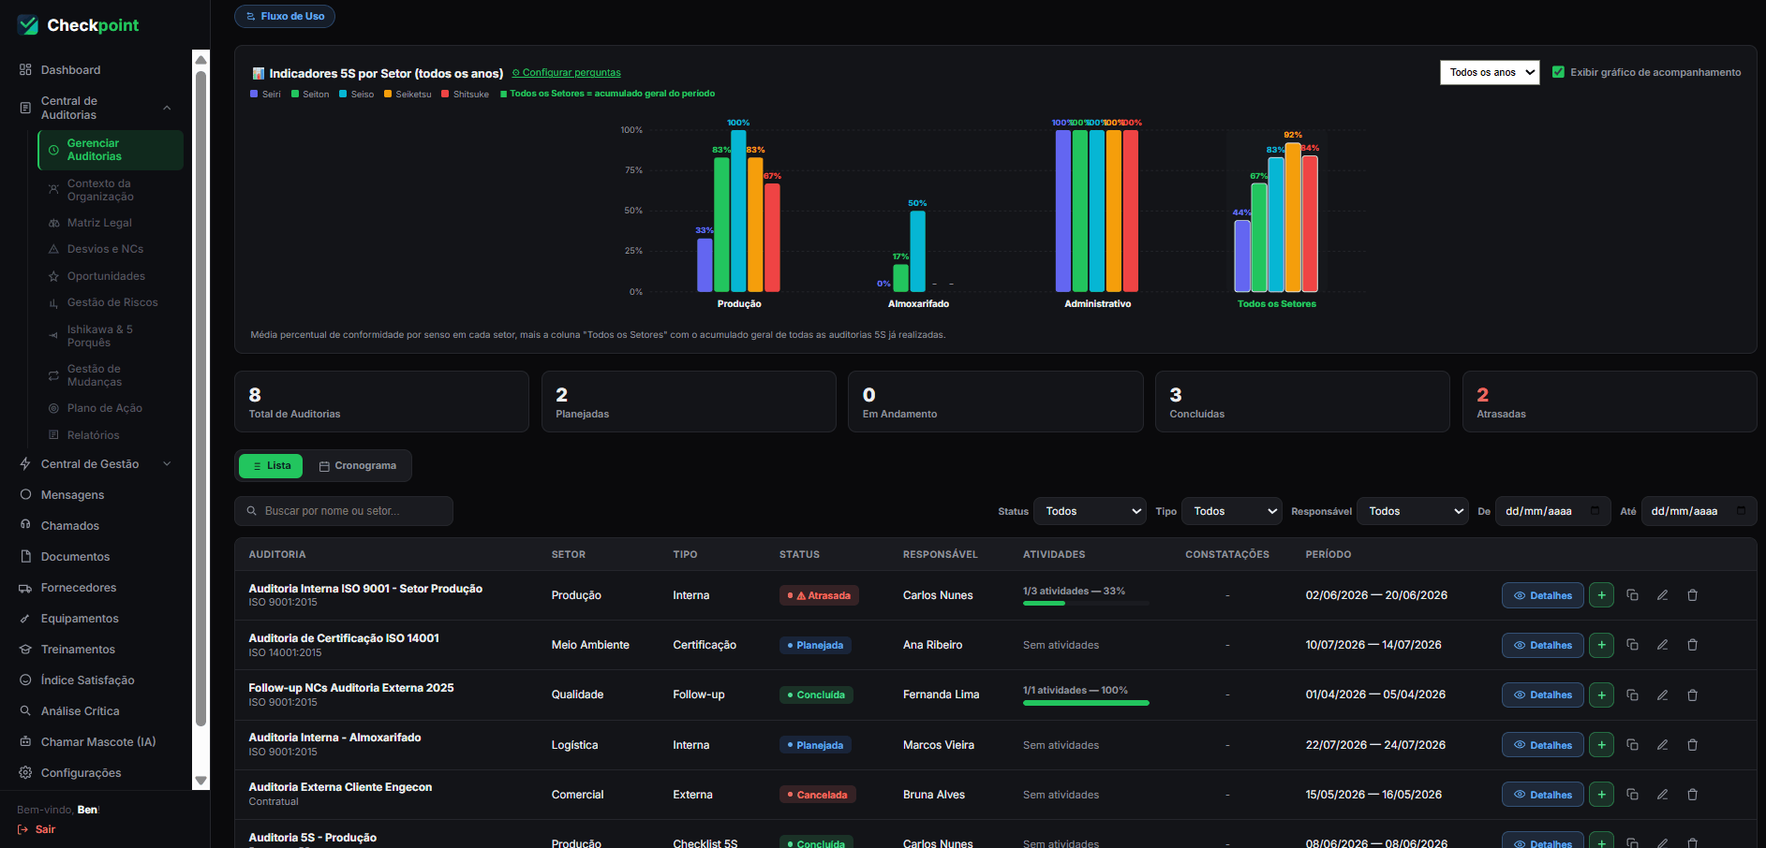The image size is (1766, 848).
Task: Open the Status filter dropdown
Action: (1090, 511)
